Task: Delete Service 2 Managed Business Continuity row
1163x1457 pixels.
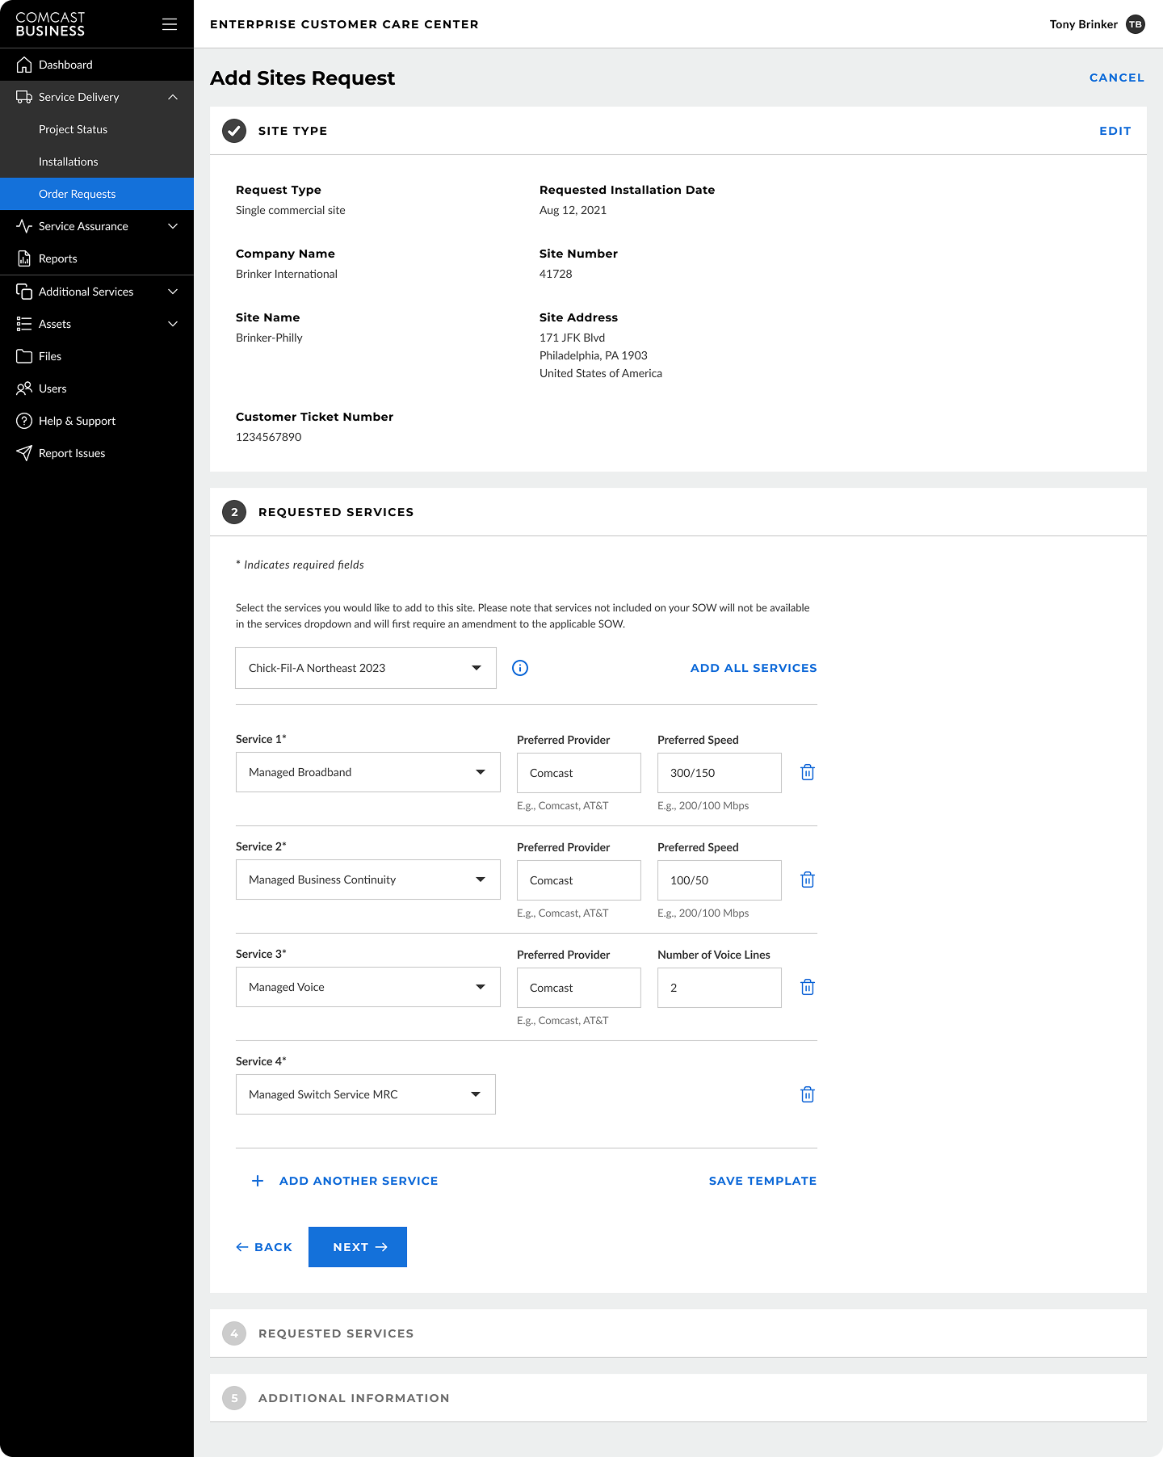Action: tap(808, 880)
